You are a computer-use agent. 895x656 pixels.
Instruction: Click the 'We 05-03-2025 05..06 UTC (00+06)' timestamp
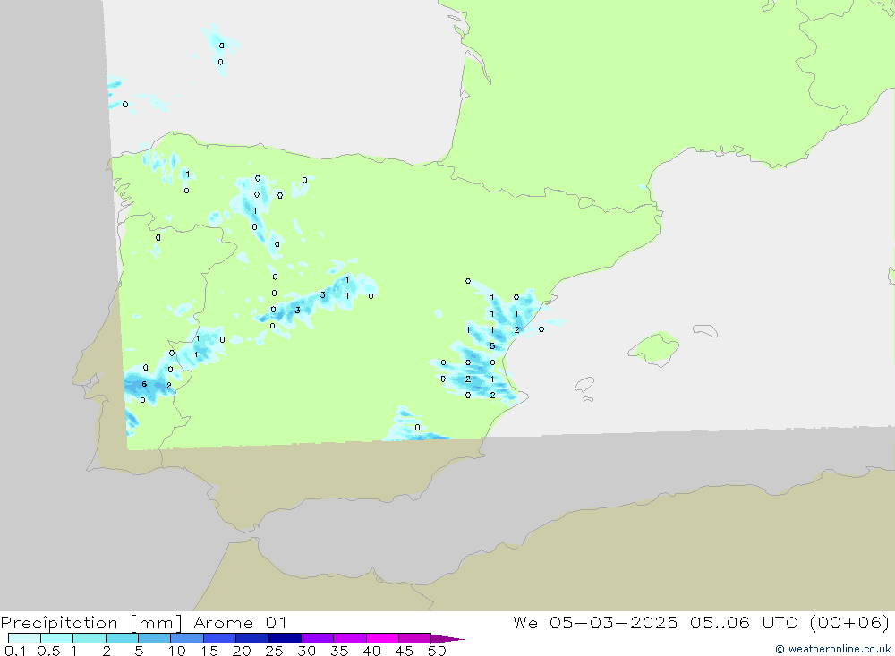(701, 623)
